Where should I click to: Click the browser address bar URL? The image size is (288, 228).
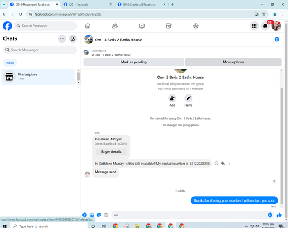[68, 14]
